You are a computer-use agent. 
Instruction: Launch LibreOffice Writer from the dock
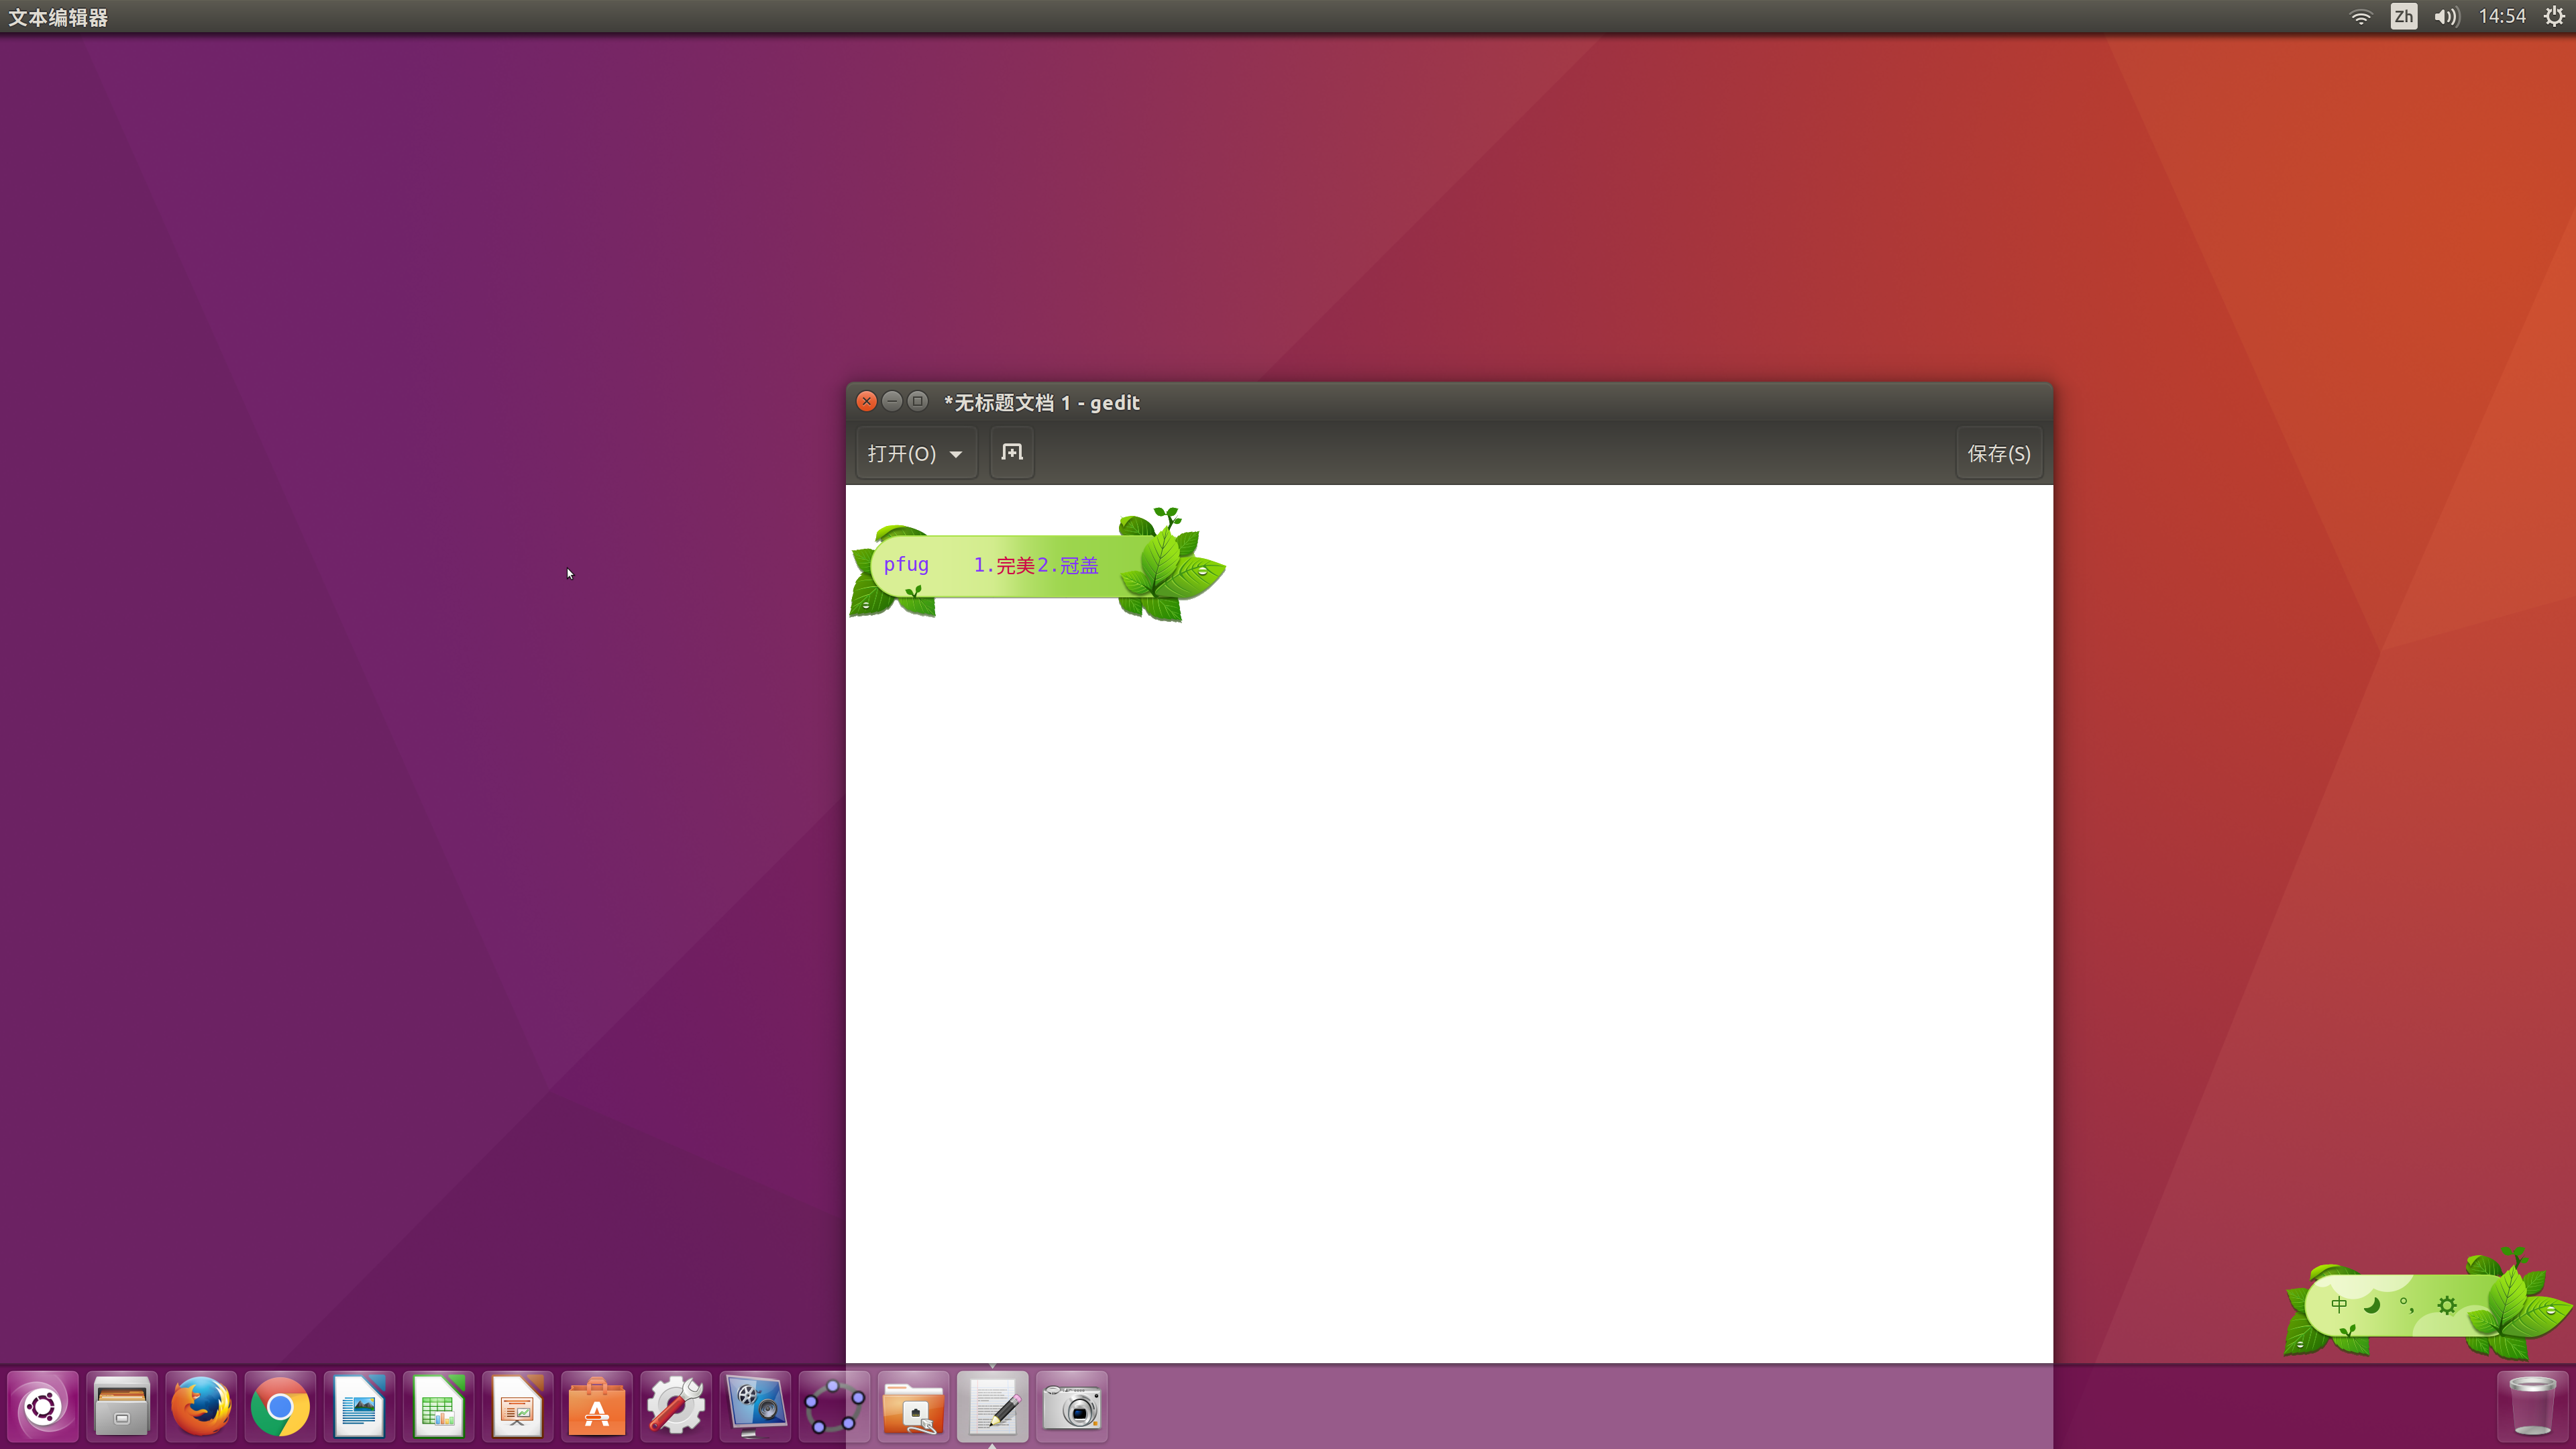(359, 1407)
